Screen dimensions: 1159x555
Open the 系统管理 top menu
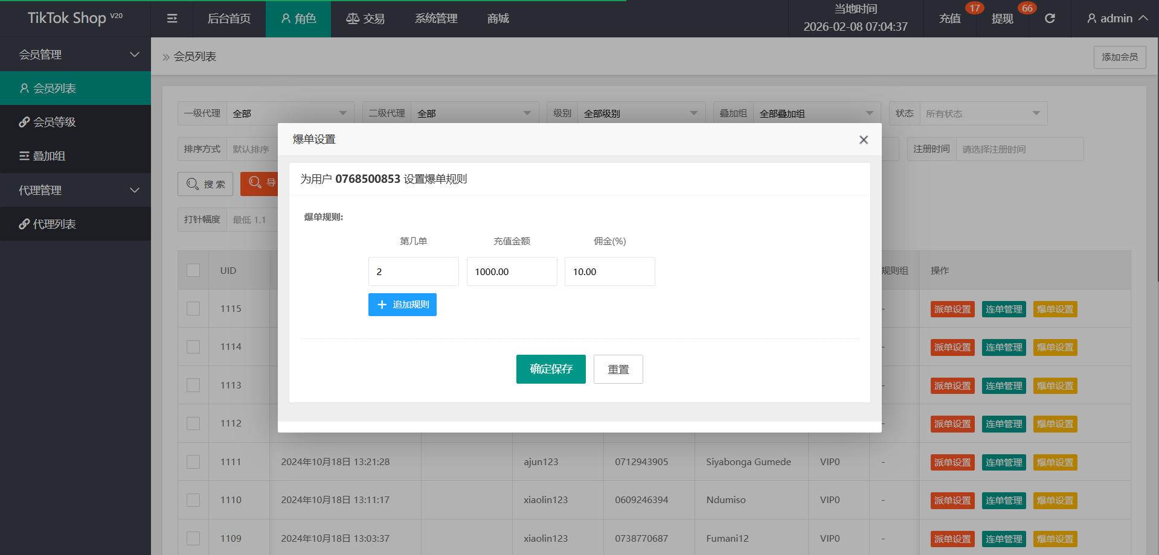coord(436,19)
